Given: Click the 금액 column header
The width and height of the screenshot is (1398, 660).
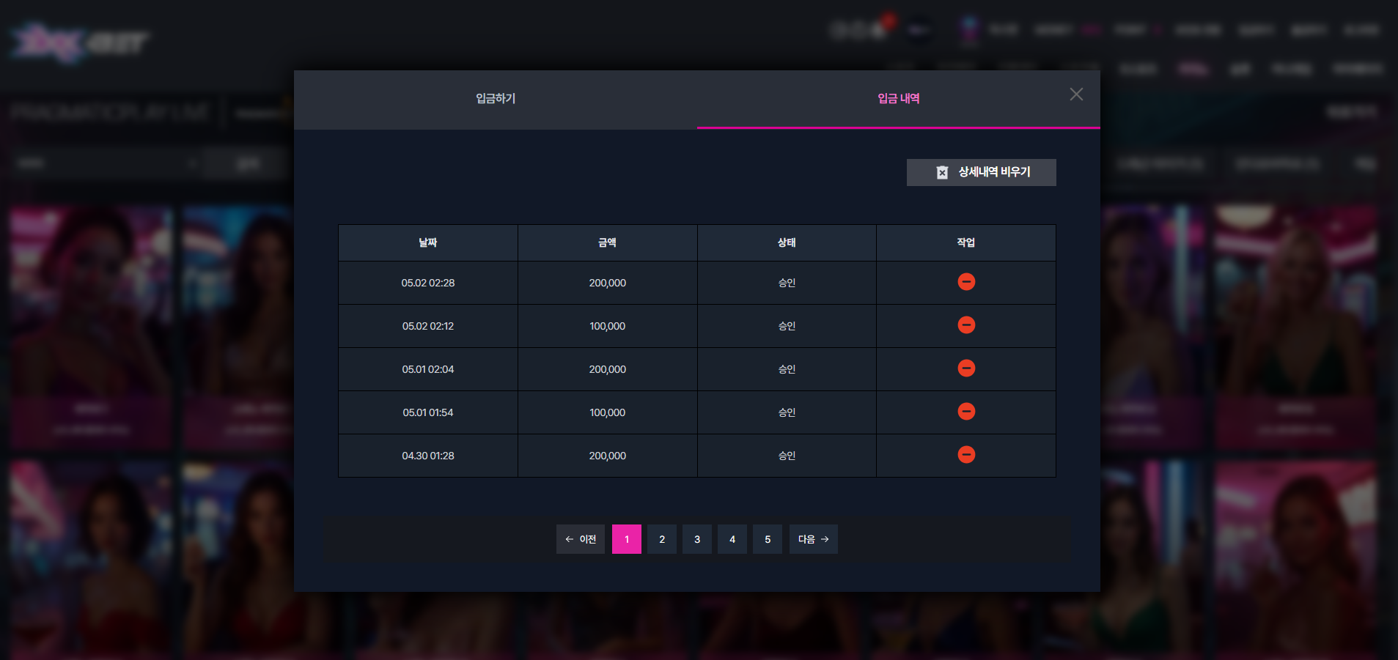Looking at the screenshot, I should tap(608, 243).
